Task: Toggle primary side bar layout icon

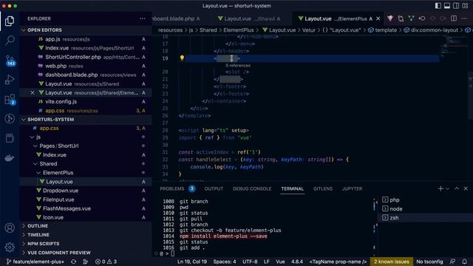Action: [438, 6]
